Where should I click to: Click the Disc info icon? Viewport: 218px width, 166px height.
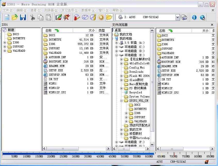pyautogui.click(x=93, y=17)
